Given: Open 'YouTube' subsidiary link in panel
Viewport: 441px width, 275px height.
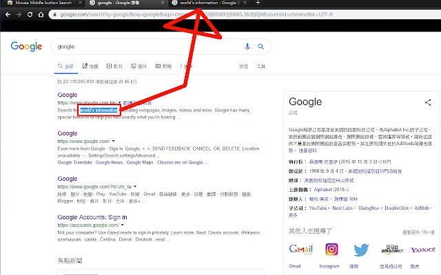Looking at the screenshot, I should tap(318, 208).
